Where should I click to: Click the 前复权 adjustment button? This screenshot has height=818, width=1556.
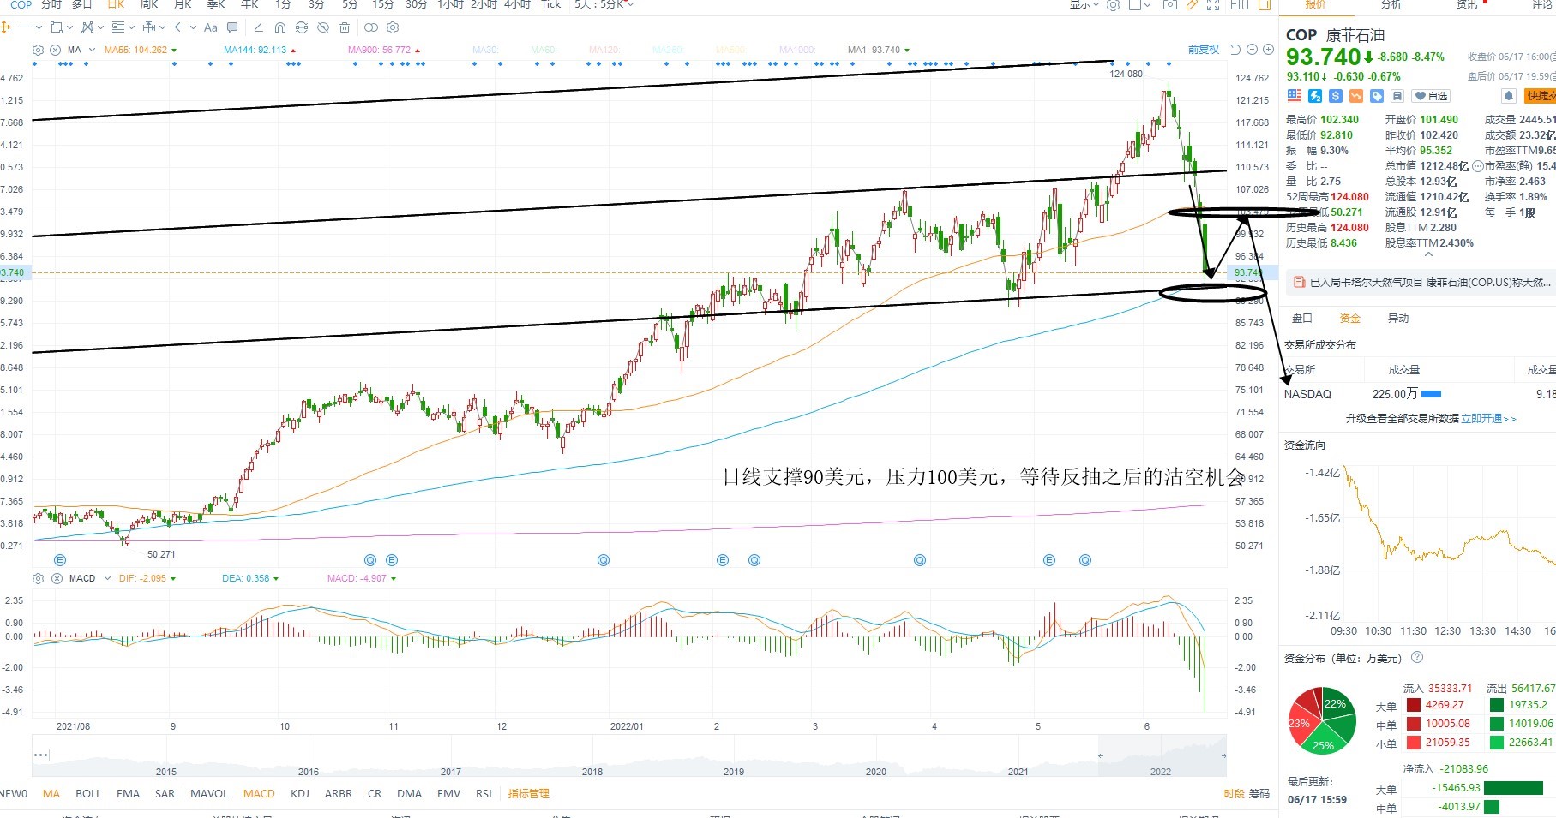(x=1204, y=50)
